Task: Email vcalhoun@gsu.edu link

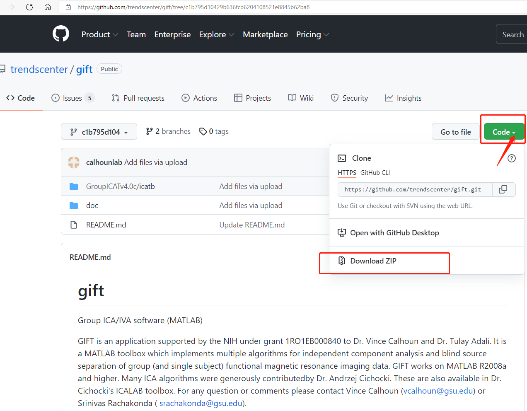Action: (438, 391)
